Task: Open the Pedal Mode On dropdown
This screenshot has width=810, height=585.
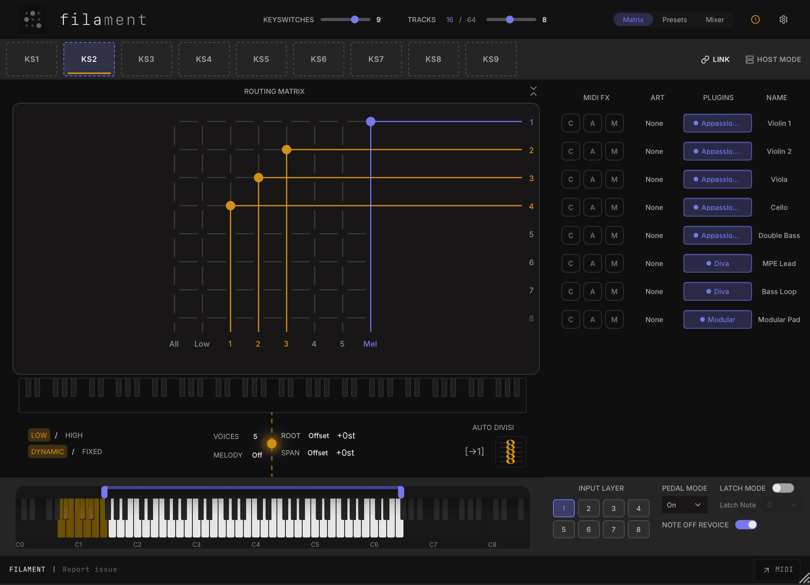Action: (x=684, y=505)
